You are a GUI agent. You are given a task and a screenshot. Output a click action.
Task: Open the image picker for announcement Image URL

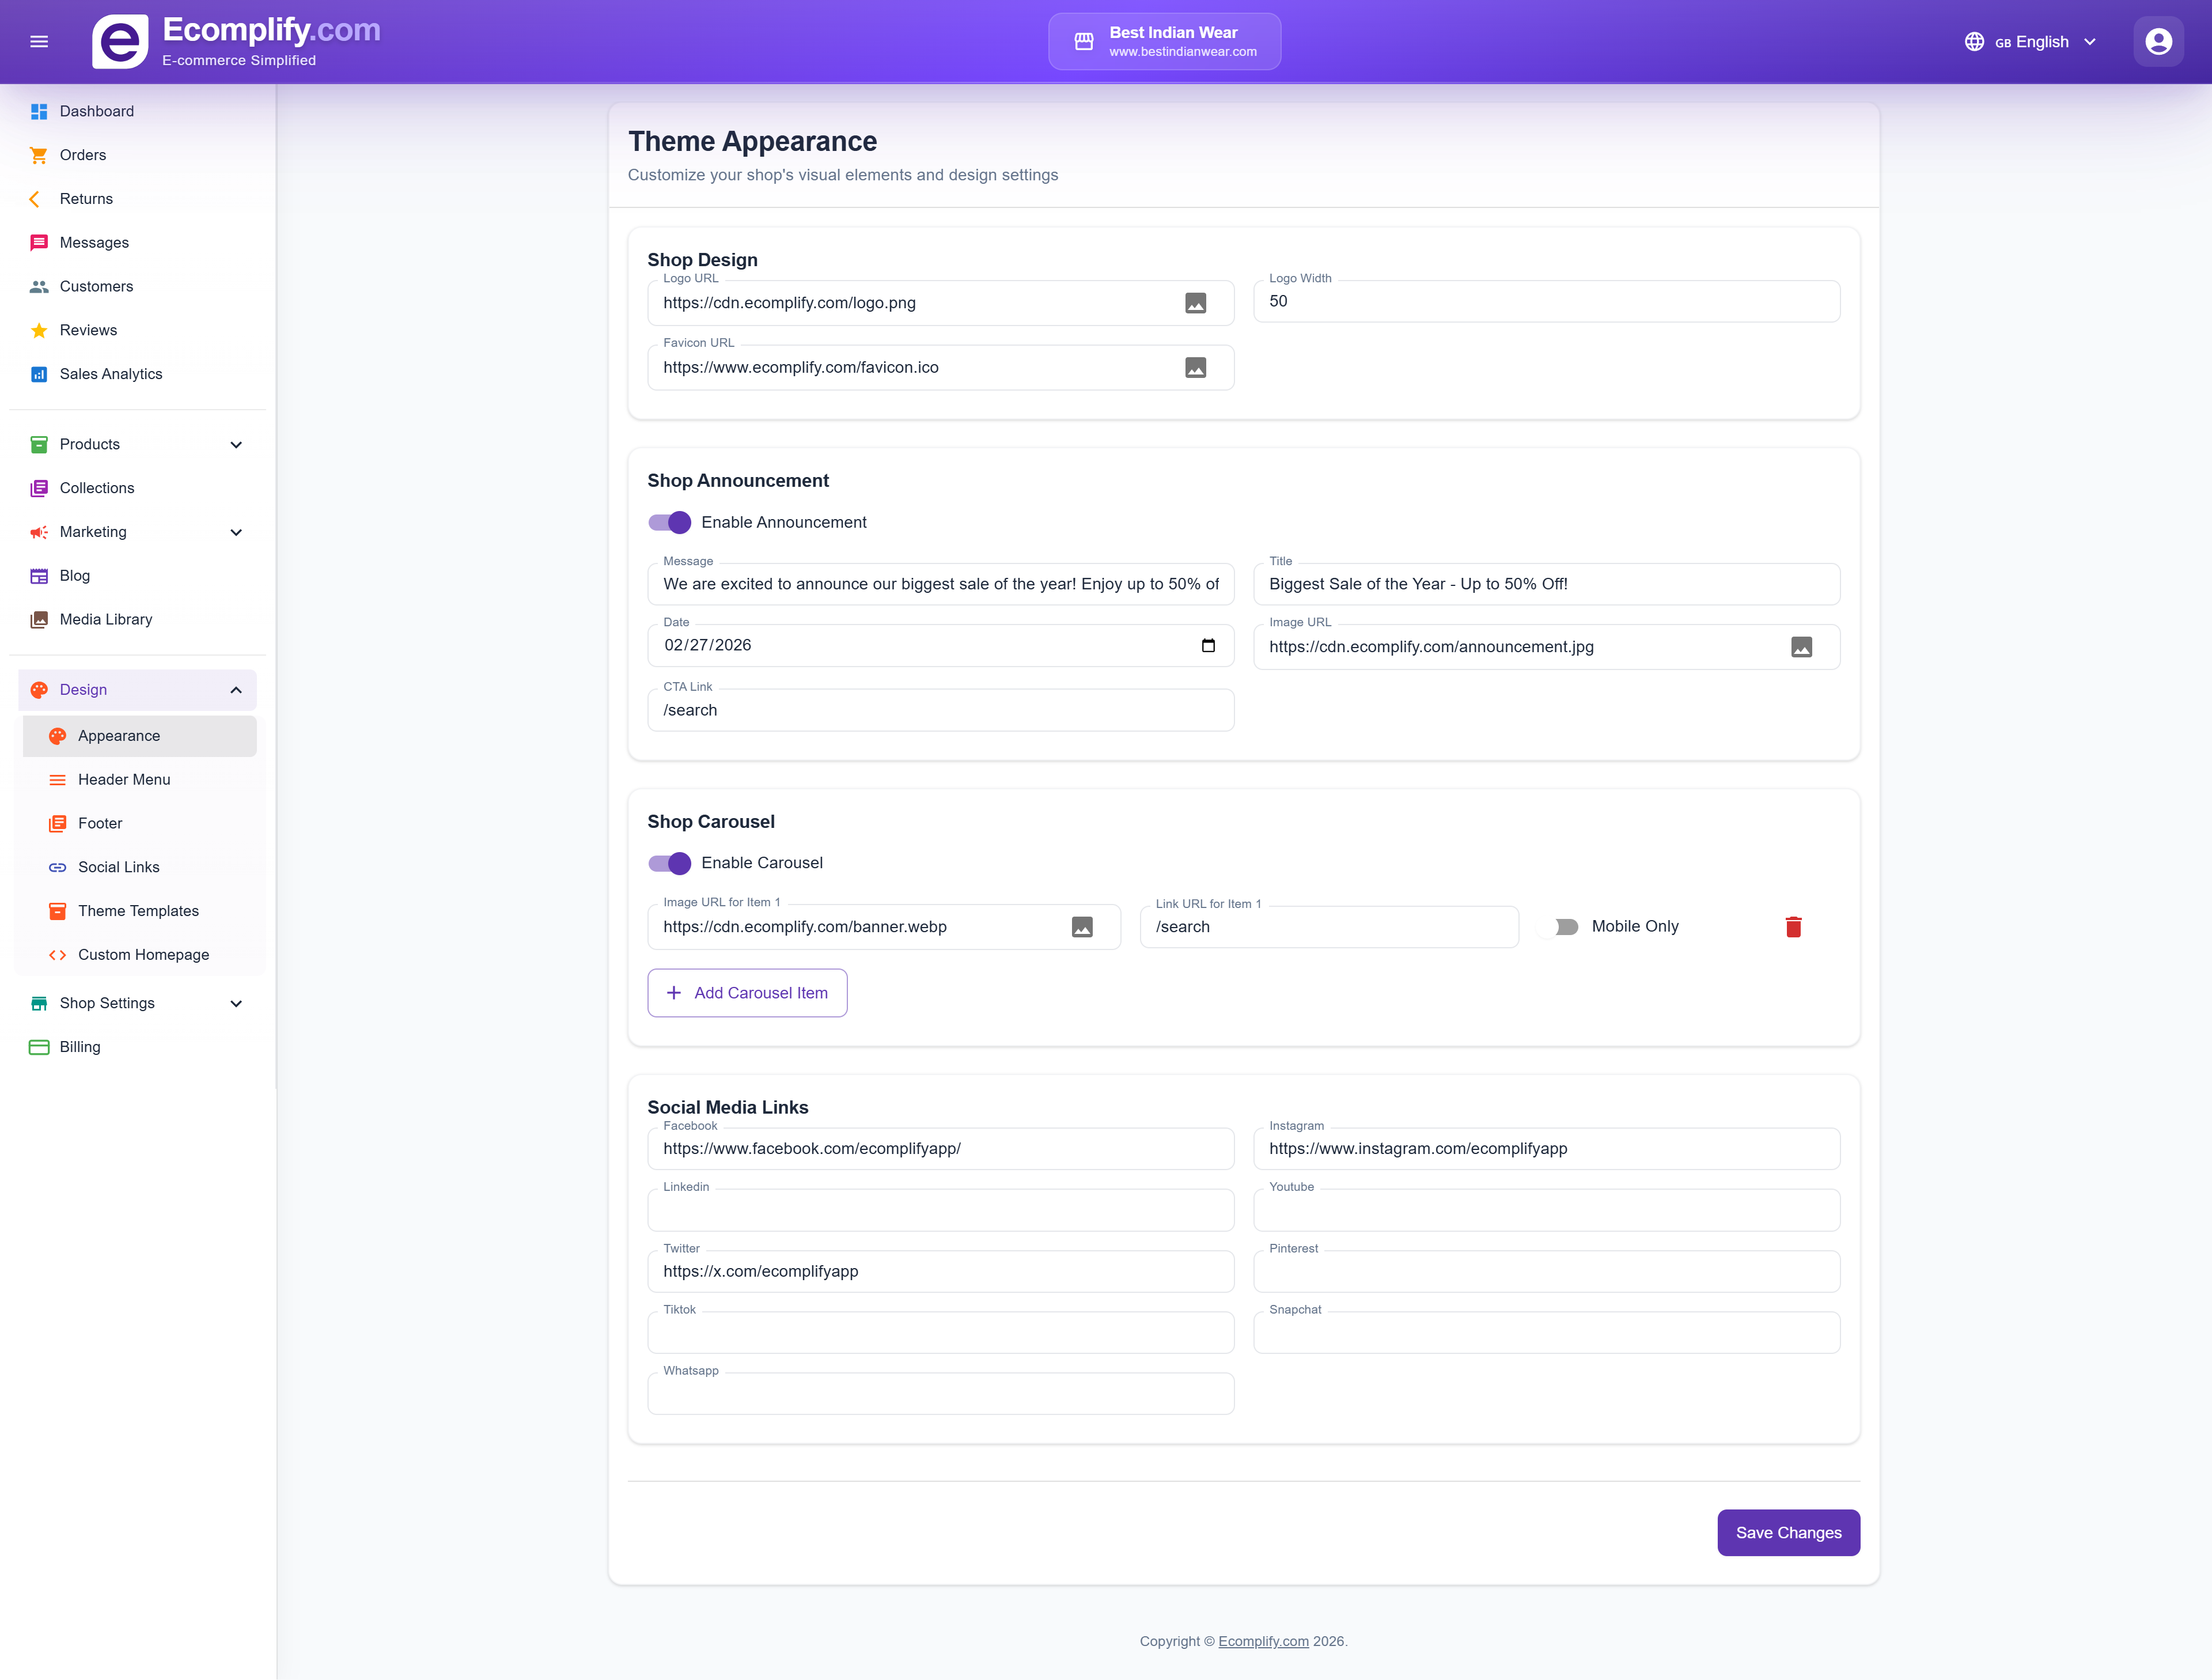(1802, 647)
